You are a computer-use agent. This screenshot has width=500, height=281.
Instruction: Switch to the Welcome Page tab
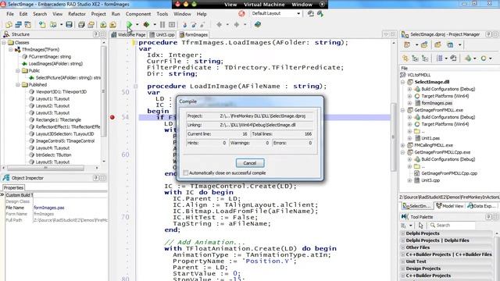pyautogui.click(x=128, y=34)
